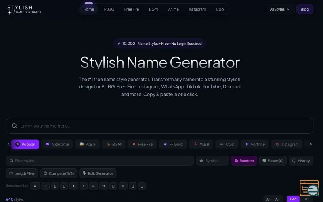The width and height of the screenshot is (323, 202).
Task: Click the Stylish Name Generator logo
Action: point(24,10)
